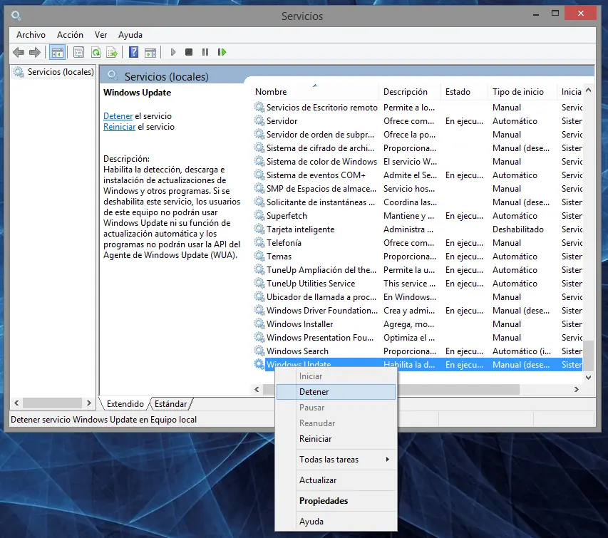
Task: Click the services list scroll right arrow
Action: 577,389
